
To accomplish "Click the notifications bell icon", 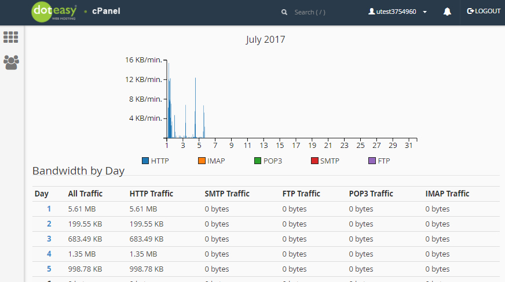I will coord(447,12).
